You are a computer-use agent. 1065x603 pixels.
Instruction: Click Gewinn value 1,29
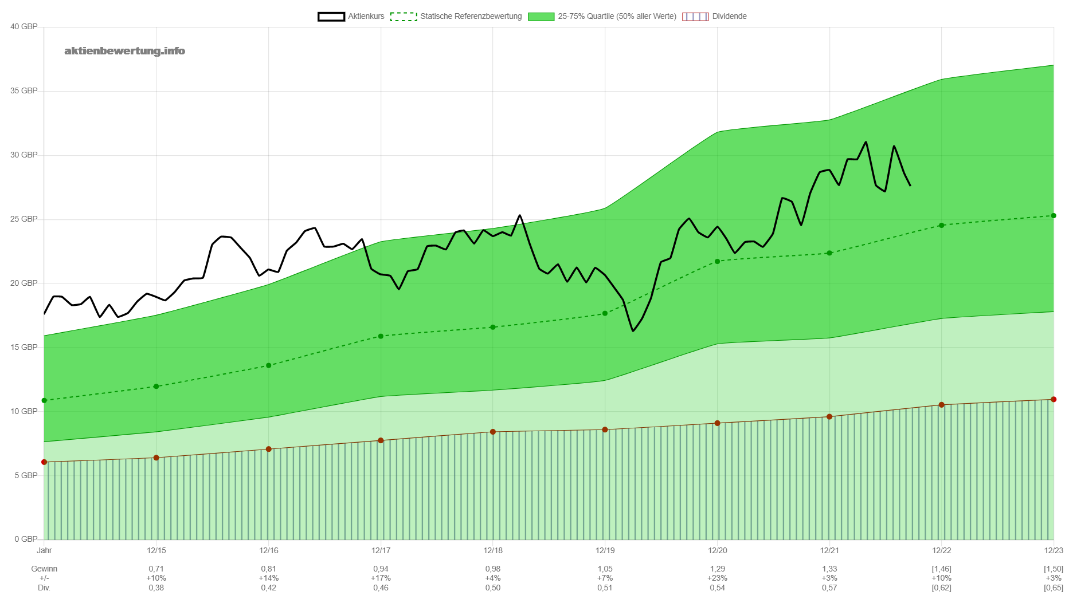[718, 569]
